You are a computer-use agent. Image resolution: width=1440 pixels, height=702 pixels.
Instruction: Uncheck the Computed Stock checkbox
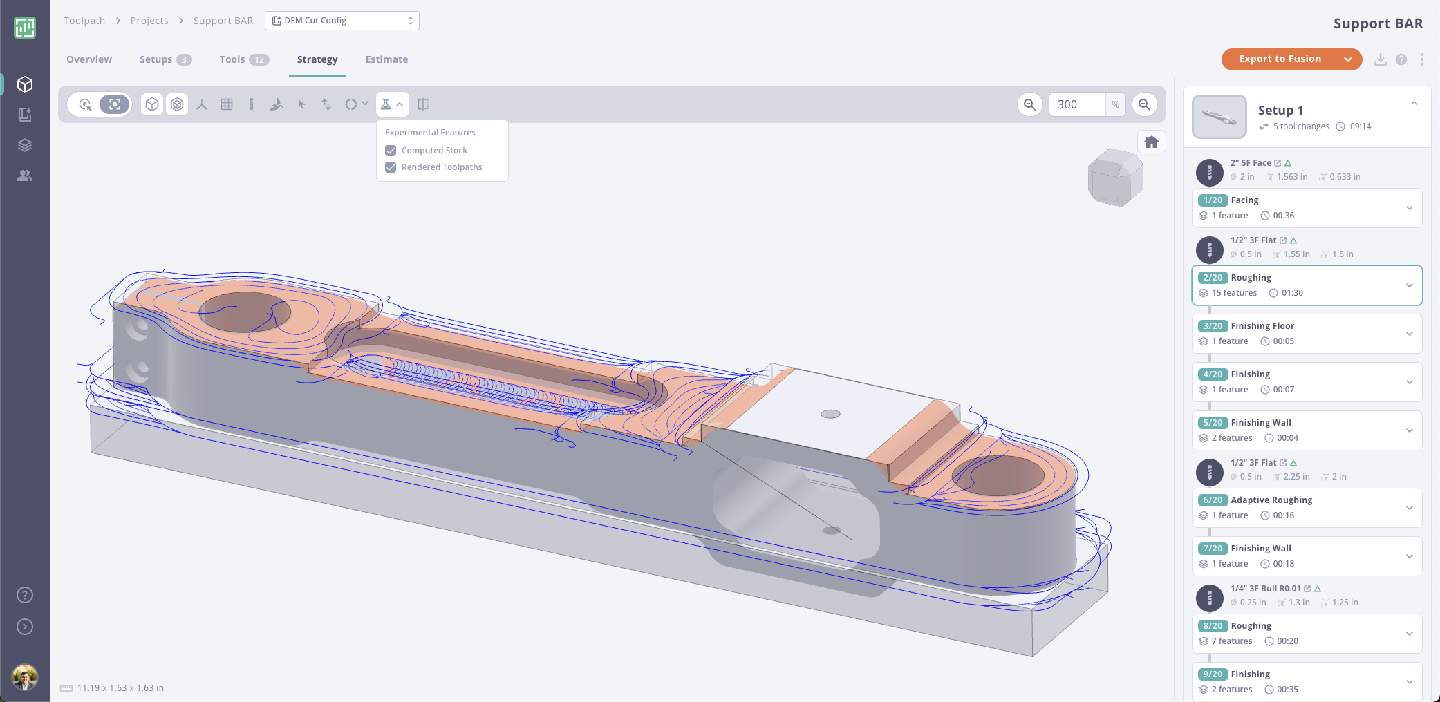pyautogui.click(x=391, y=151)
